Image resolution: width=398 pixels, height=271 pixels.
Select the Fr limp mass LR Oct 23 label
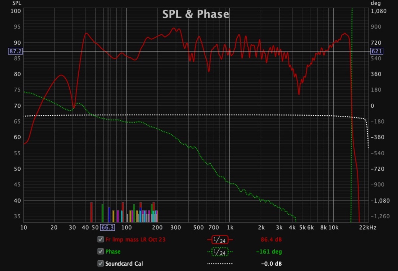click(135, 239)
